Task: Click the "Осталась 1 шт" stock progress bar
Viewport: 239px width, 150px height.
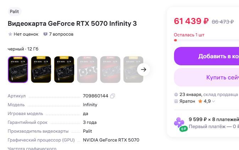Action: (x=206, y=40)
